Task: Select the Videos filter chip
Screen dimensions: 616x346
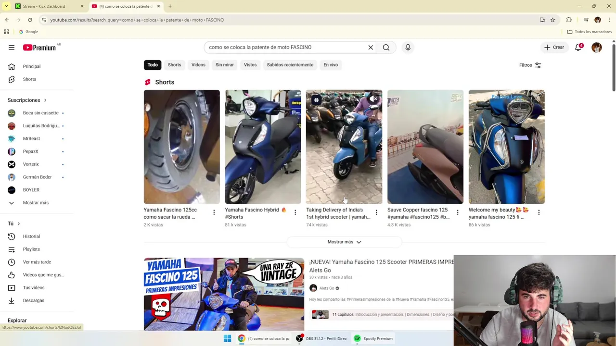Action: (x=198, y=65)
